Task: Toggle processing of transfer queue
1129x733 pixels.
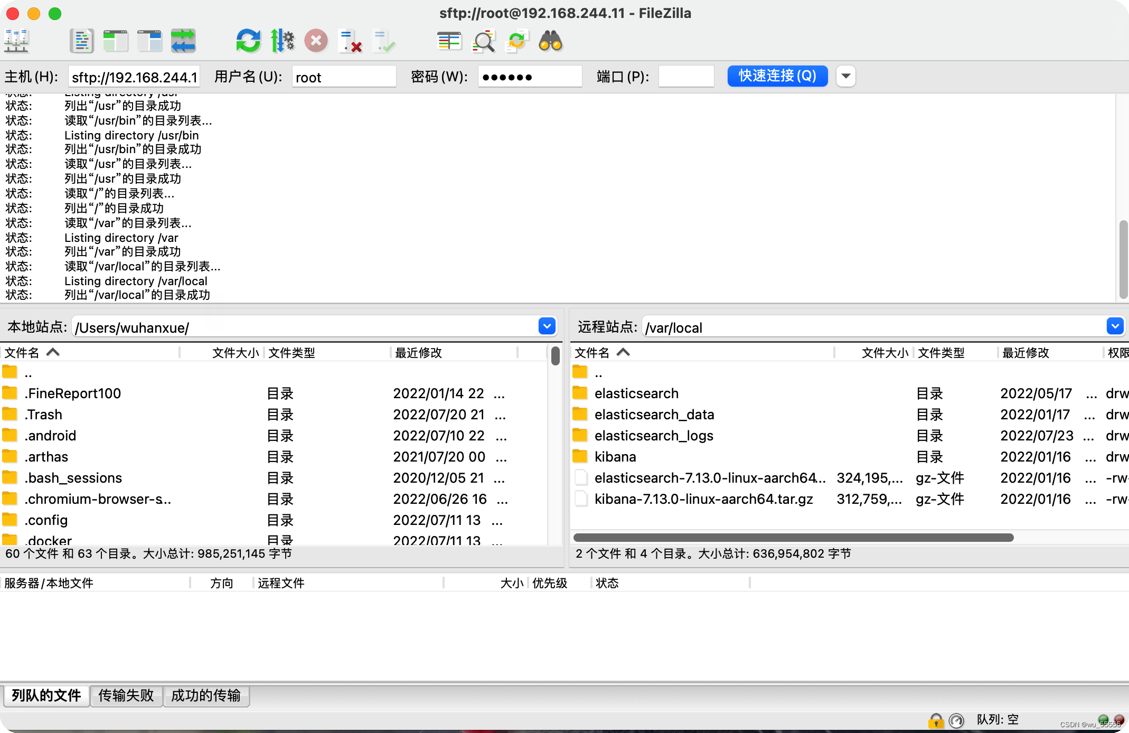Action: 283,41
